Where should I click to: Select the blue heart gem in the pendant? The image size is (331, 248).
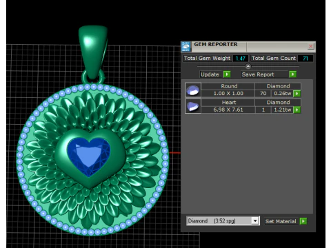point(88,156)
